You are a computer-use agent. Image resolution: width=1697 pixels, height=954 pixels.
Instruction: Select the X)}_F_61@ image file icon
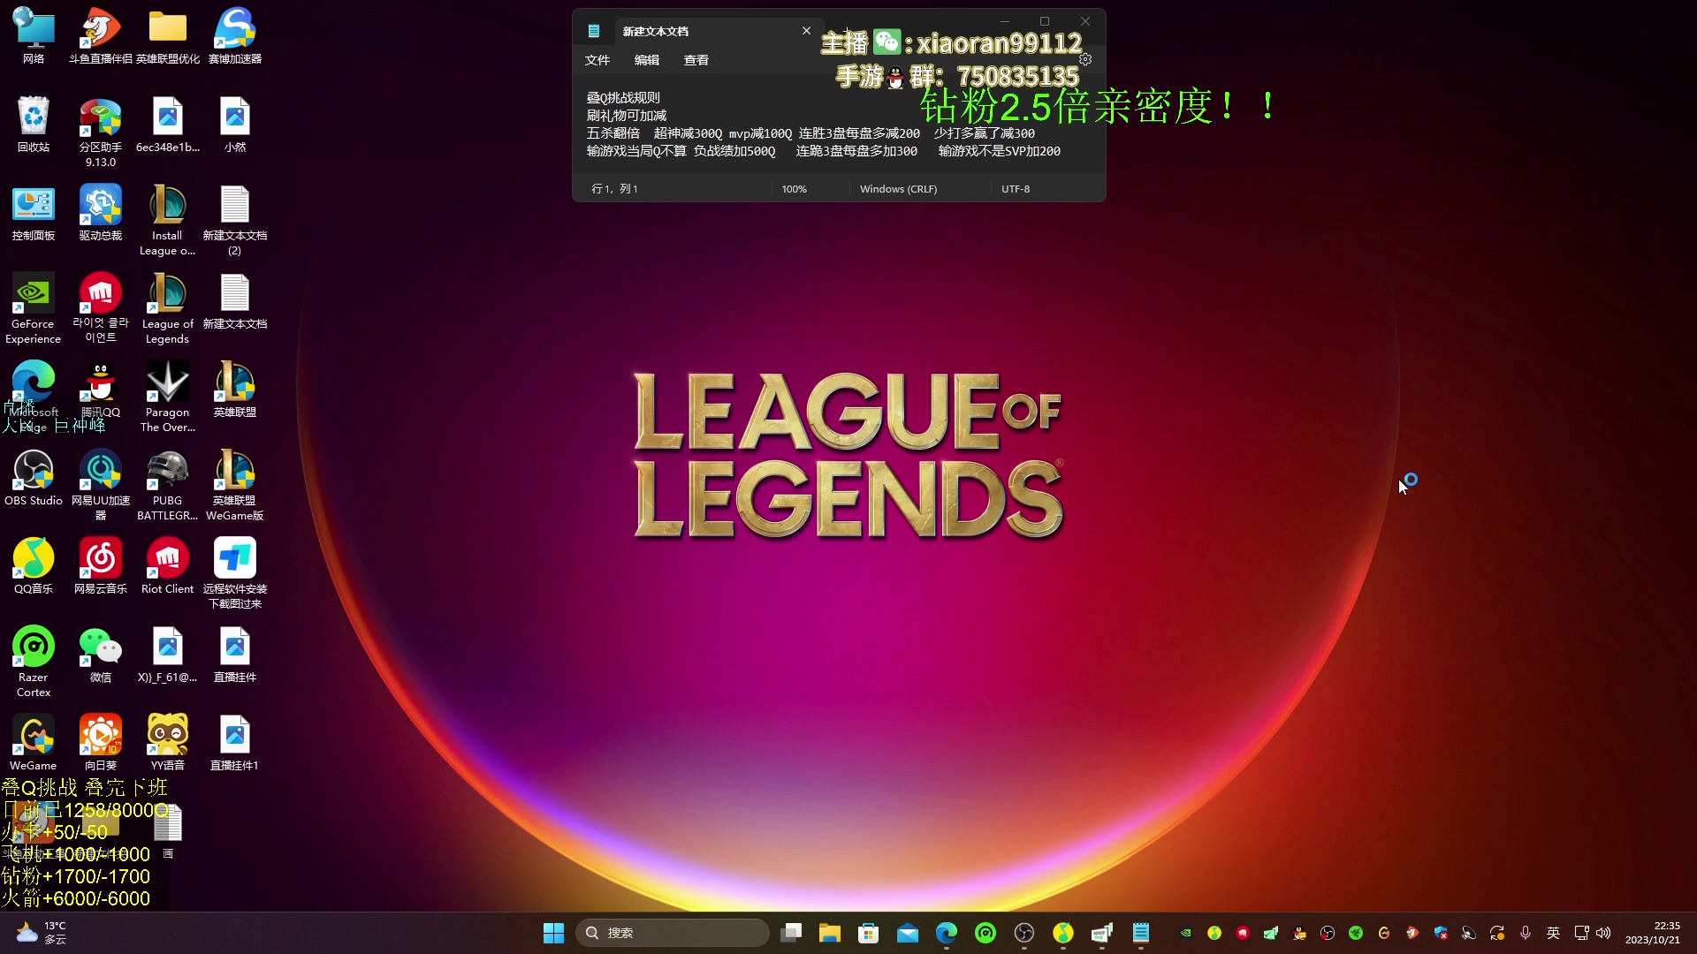point(168,655)
